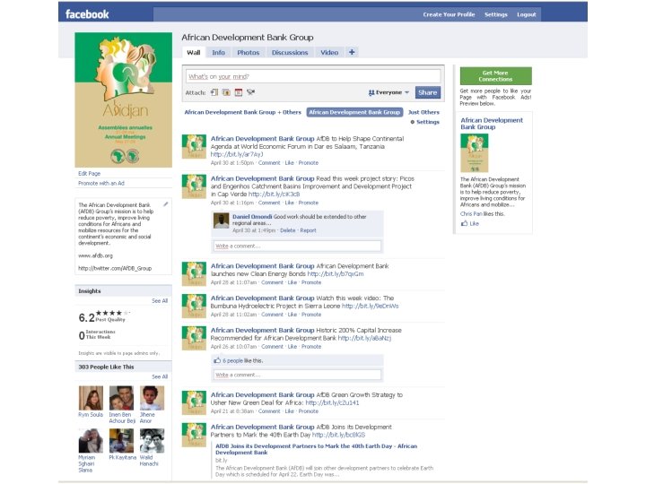
Task: Open bit.ly/c2u141 Green Growth link
Action: [332, 403]
